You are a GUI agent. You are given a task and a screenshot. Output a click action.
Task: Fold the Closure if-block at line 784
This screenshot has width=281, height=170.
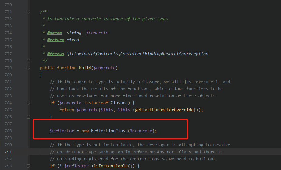[28, 103]
